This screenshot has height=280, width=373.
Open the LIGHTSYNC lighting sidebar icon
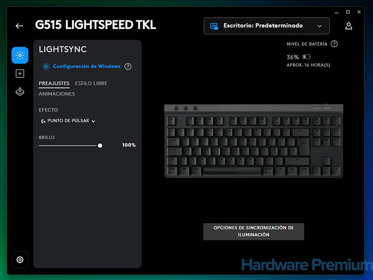tap(20, 56)
